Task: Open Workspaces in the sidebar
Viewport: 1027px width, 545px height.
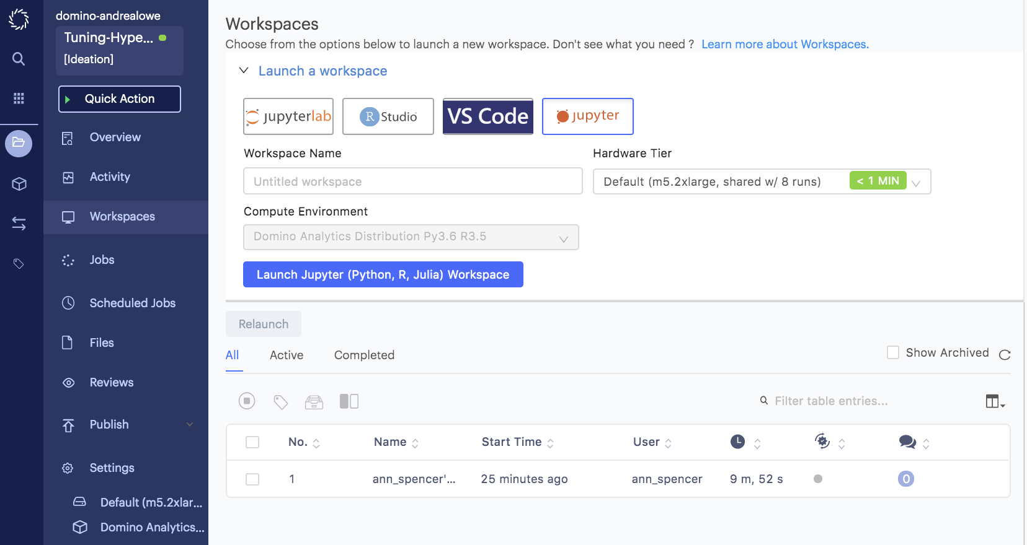Action: coord(126,217)
